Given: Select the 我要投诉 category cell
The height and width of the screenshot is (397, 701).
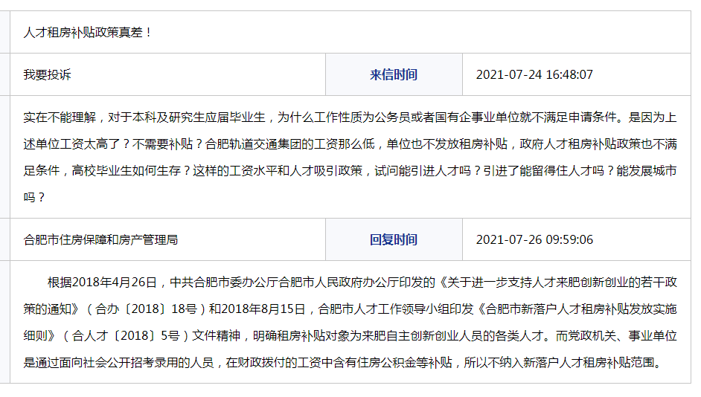Looking at the screenshot, I should [x=48, y=74].
